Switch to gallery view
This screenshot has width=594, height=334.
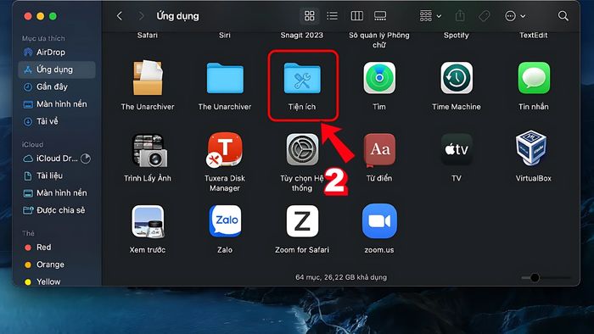click(380, 16)
